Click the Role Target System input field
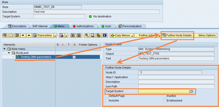The width and height of the screenshot is (219, 107). 59,16
